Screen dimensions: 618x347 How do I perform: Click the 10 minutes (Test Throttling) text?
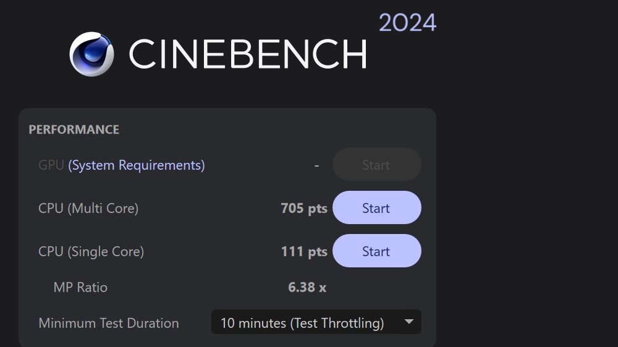(302, 323)
